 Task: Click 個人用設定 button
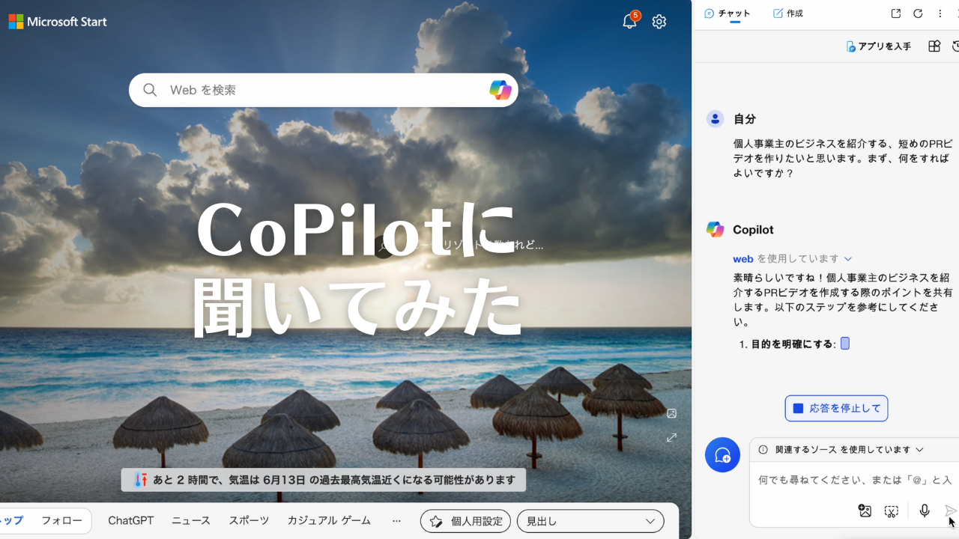pos(465,521)
